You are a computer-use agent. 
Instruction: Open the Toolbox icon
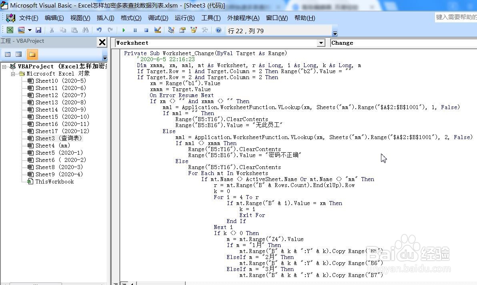[x=205, y=30]
